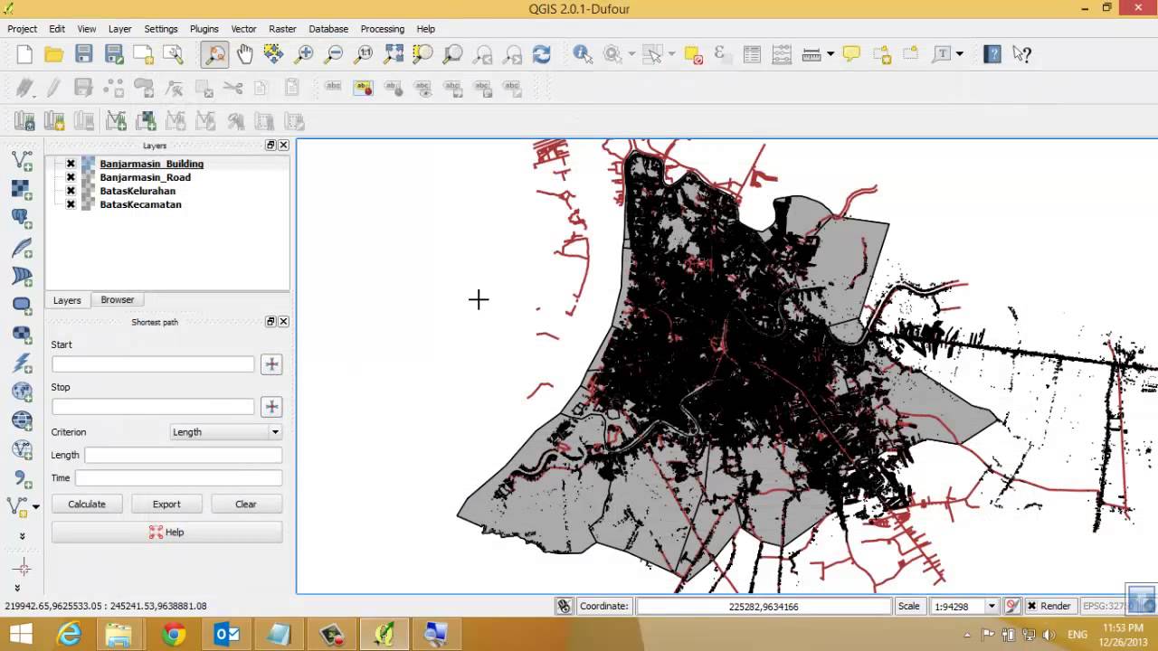This screenshot has width=1158, height=651.
Task: Click the Zoom In magnifier icon
Action: [304, 54]
